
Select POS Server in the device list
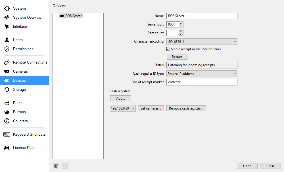tap(71, 16)
